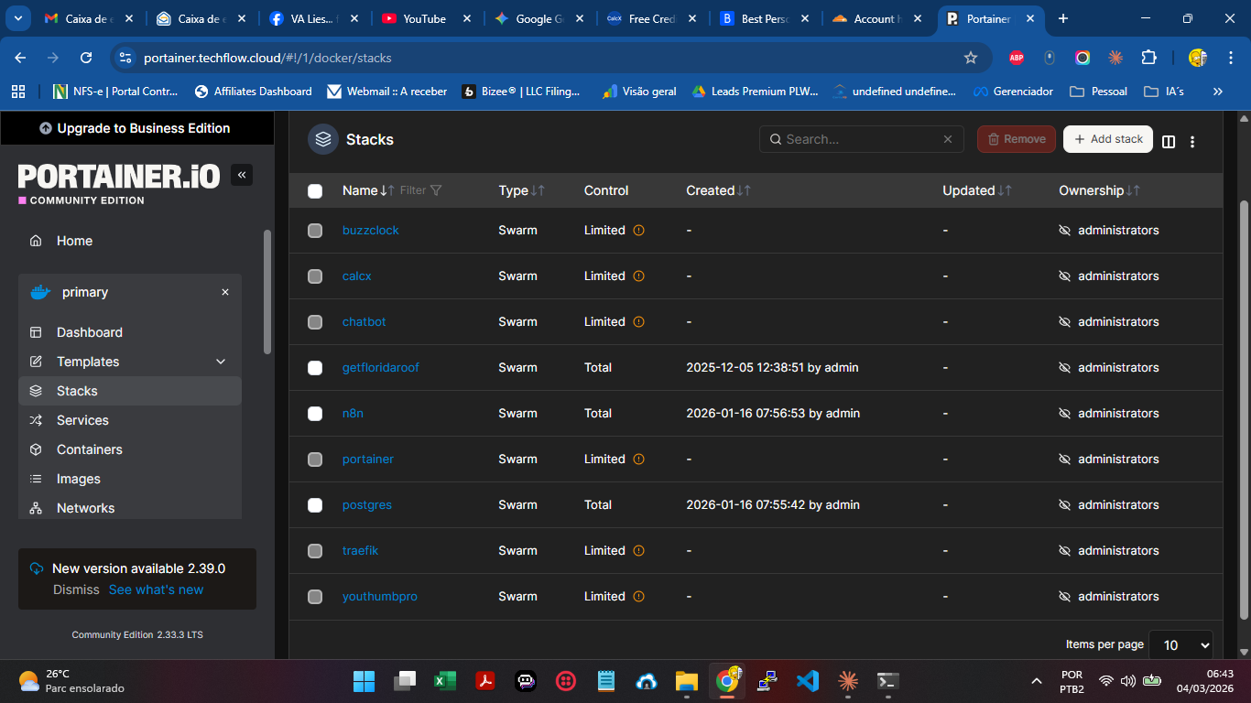Expand the Templates sidebar section

click(221, 362)
